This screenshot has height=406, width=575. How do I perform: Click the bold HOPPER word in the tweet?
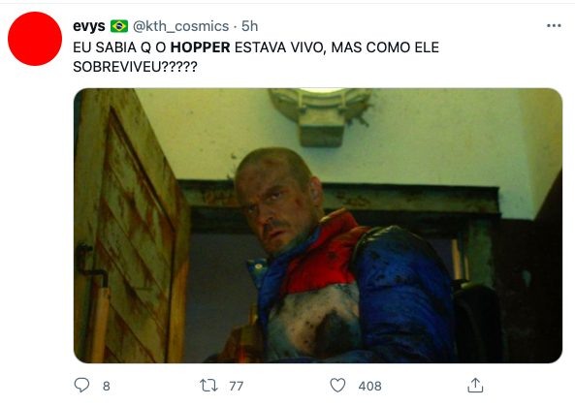click(x=200, y=47)
